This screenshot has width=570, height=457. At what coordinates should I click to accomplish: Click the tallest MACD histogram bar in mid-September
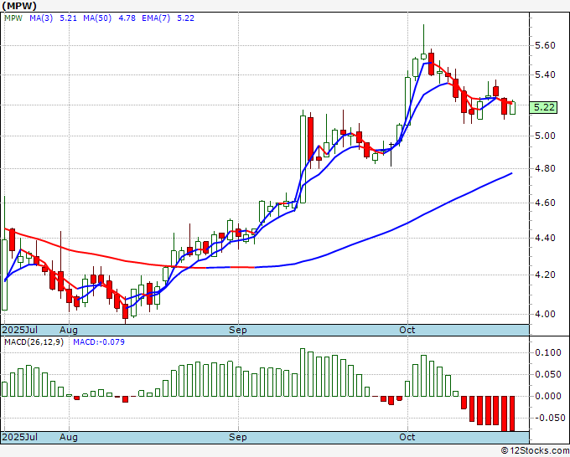tap(303, 372)
